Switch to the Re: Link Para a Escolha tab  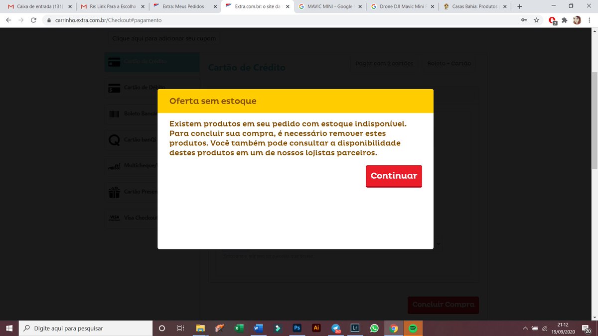(x=112, y=7)
